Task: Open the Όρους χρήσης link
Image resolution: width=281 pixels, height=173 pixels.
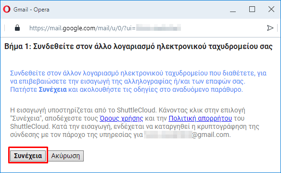Action: point(121,118)
